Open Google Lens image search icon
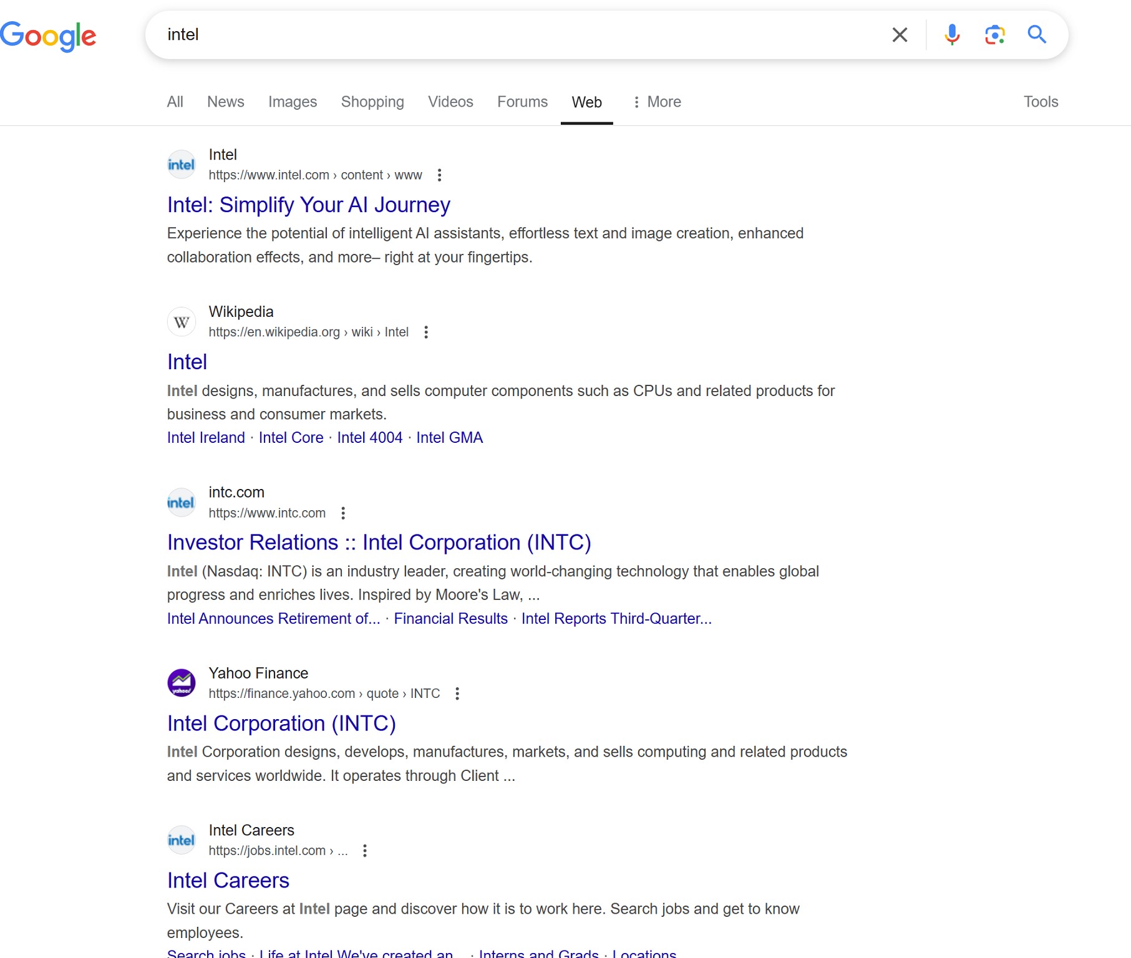The width and height of the screenshot is (1131, 958). click(994, 35)
